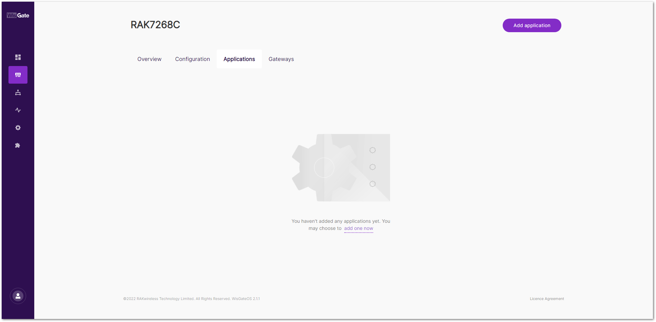Open the Dashboard grid icon in sidebar
The width and height of the screenshot is (656, 322).
[18, 57]
